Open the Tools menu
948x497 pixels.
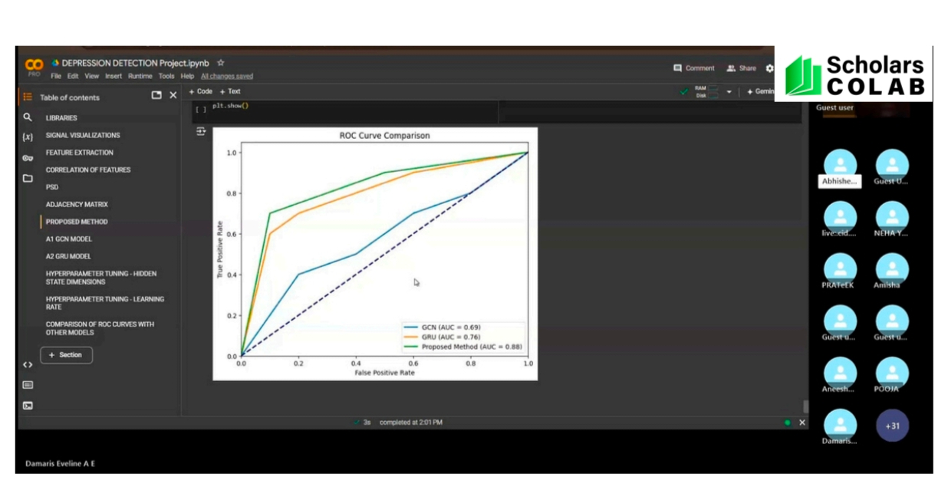tap(166, 77)
